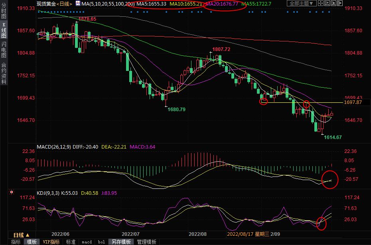
Task: Click 管理模板 button
Action: click(146, 242)
